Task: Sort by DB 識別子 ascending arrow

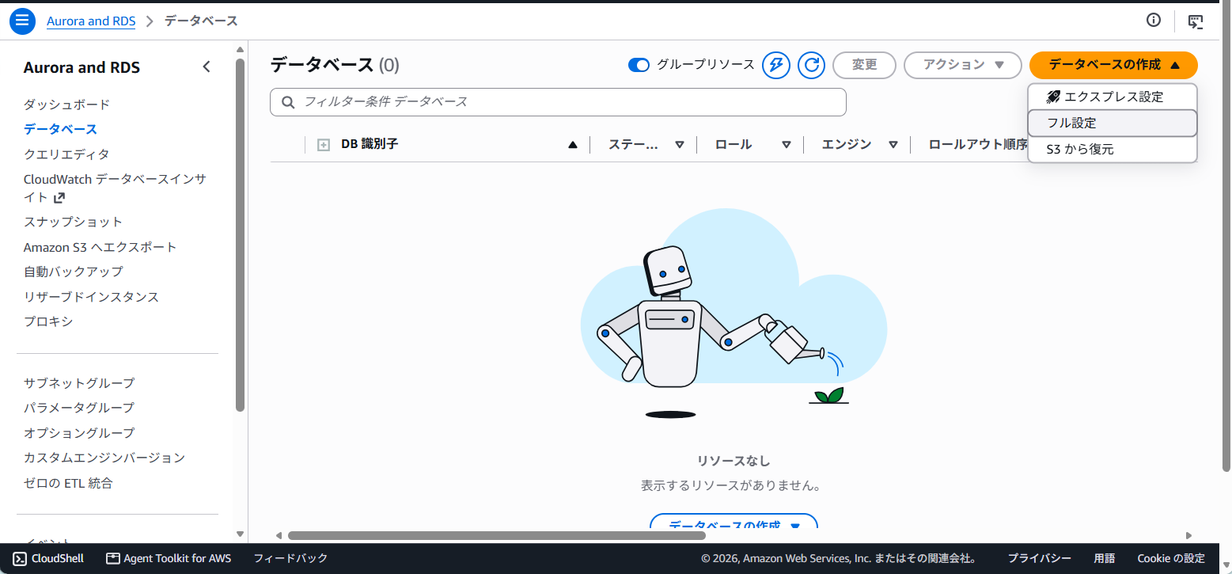Action: (573, 145)
